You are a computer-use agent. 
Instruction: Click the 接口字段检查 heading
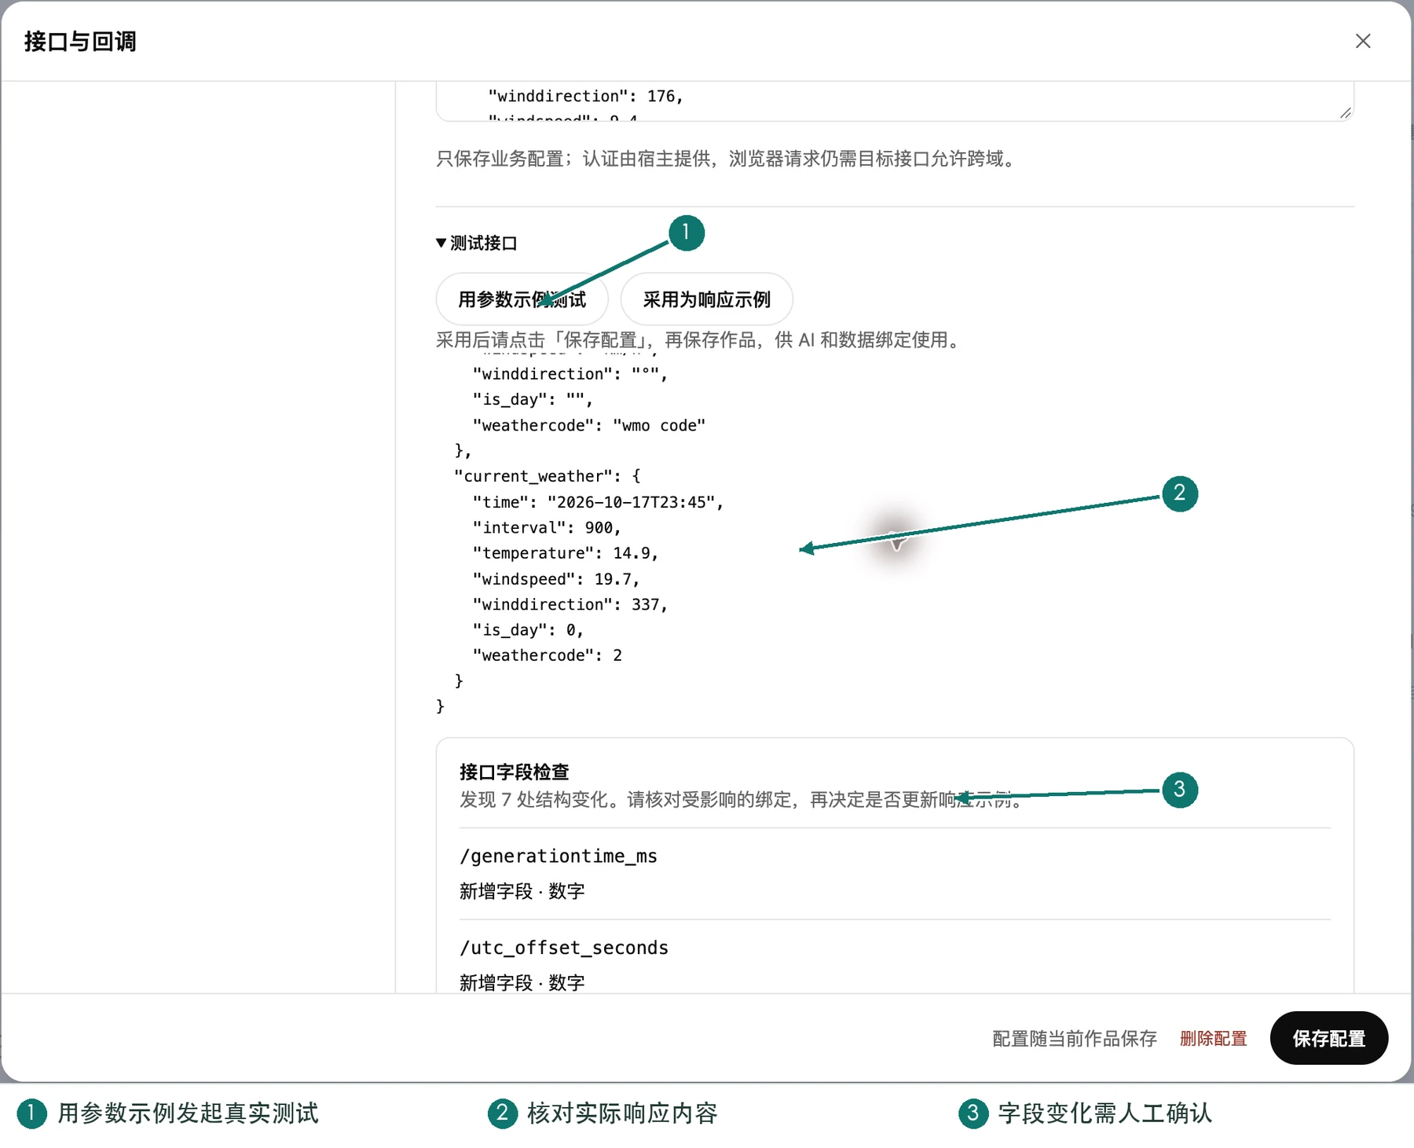point(515,772)
